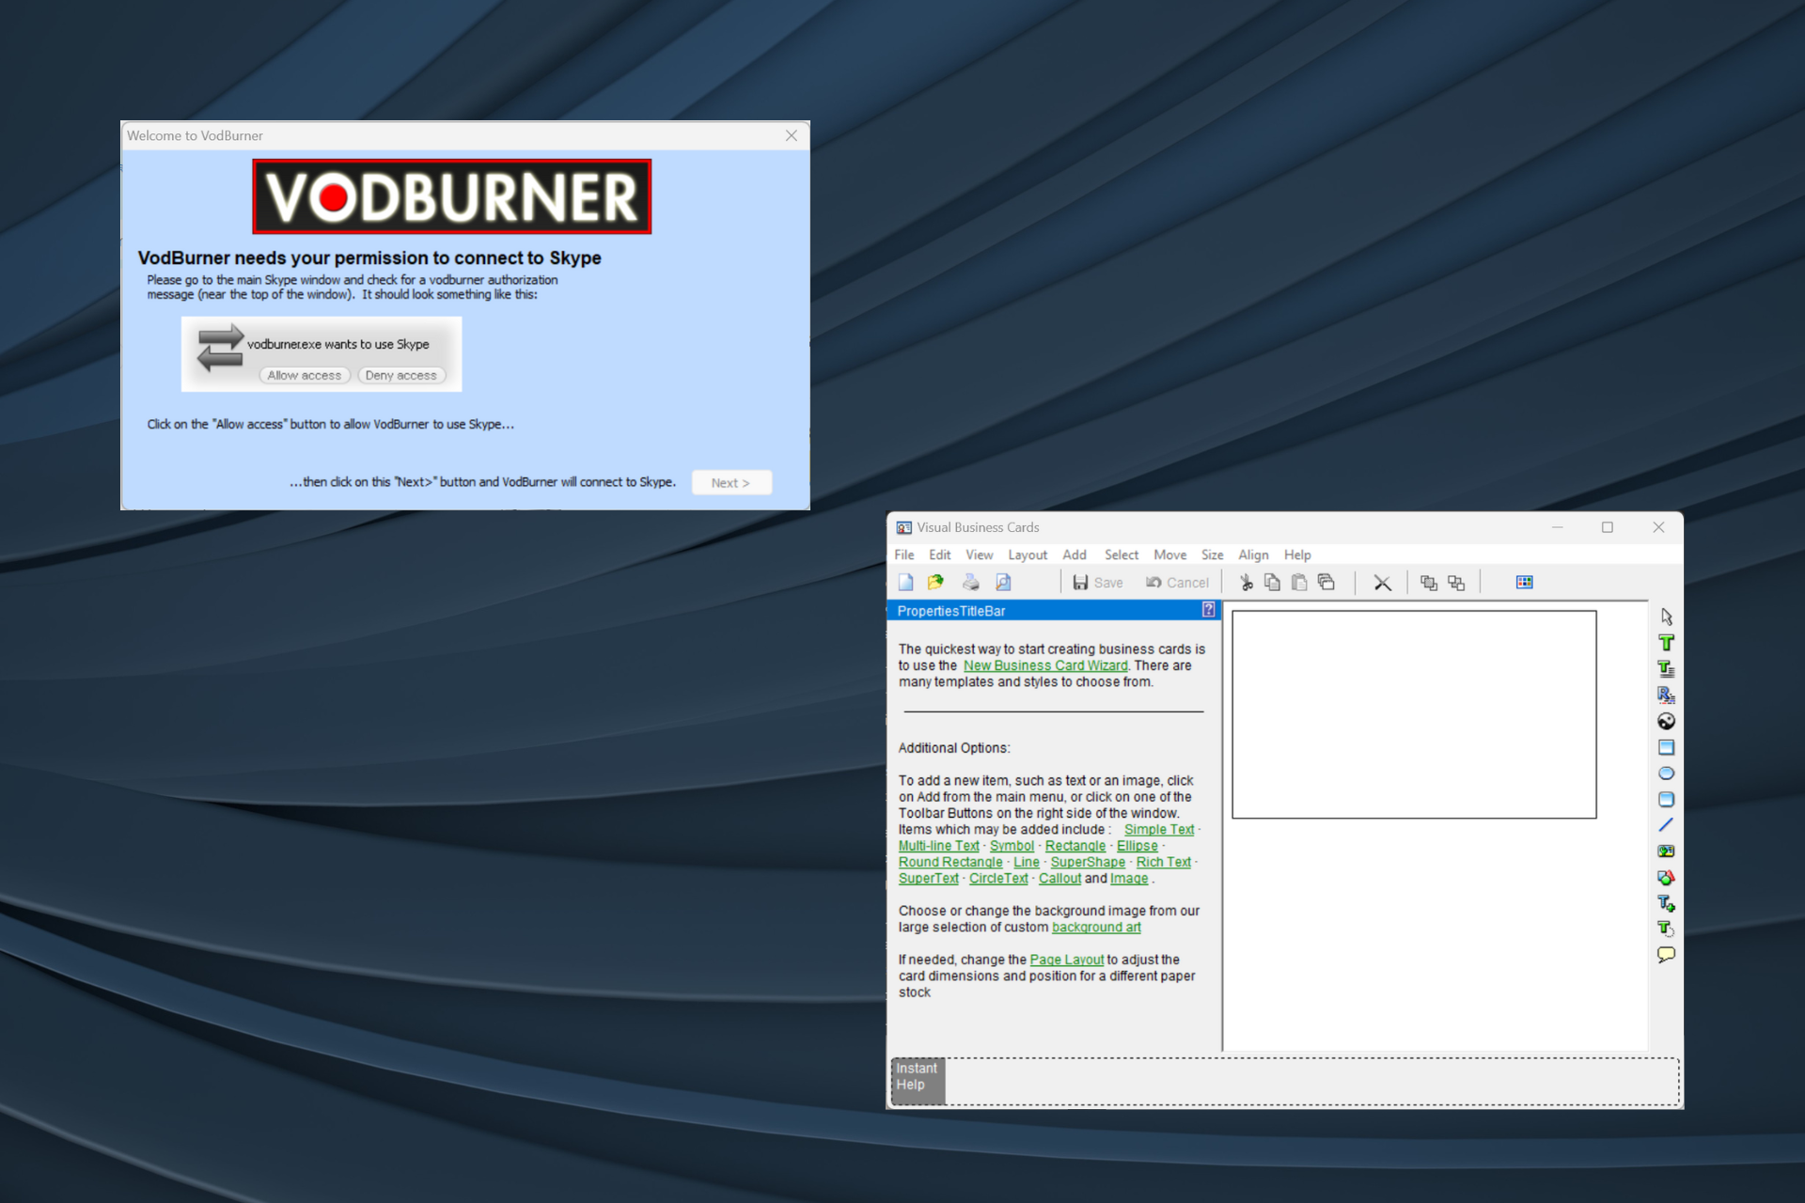The width and height of the screenshot is (1805, 1203).
Task: Select the Ellipse shape tool
Action: click(x=1666, y=773)
